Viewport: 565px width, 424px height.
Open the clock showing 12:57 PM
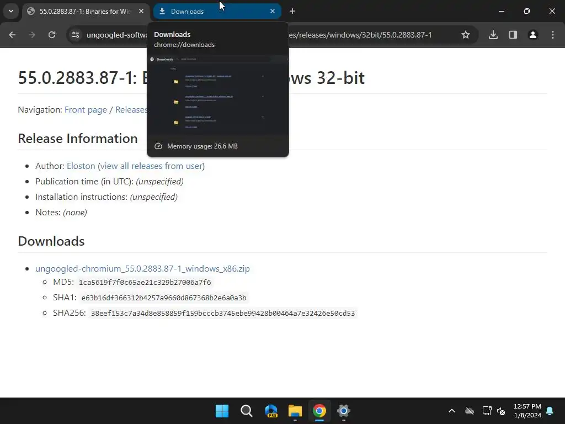click(527, 411)
